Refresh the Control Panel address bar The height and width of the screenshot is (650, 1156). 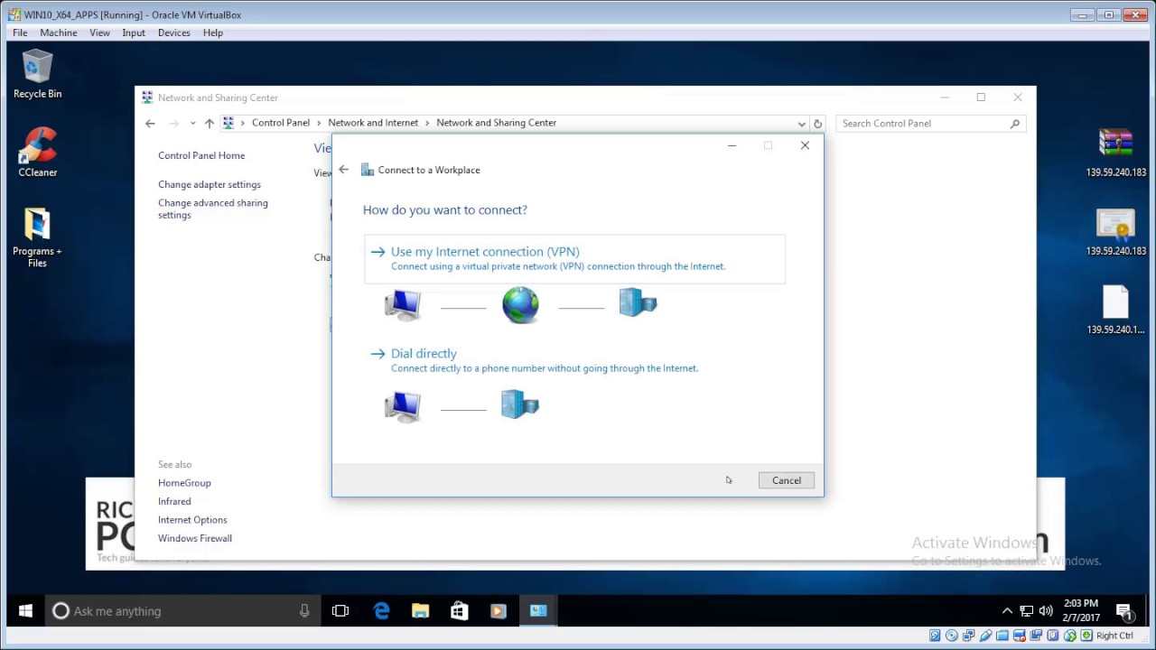tap(817, 124)
